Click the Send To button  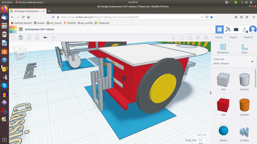point(248,37)
